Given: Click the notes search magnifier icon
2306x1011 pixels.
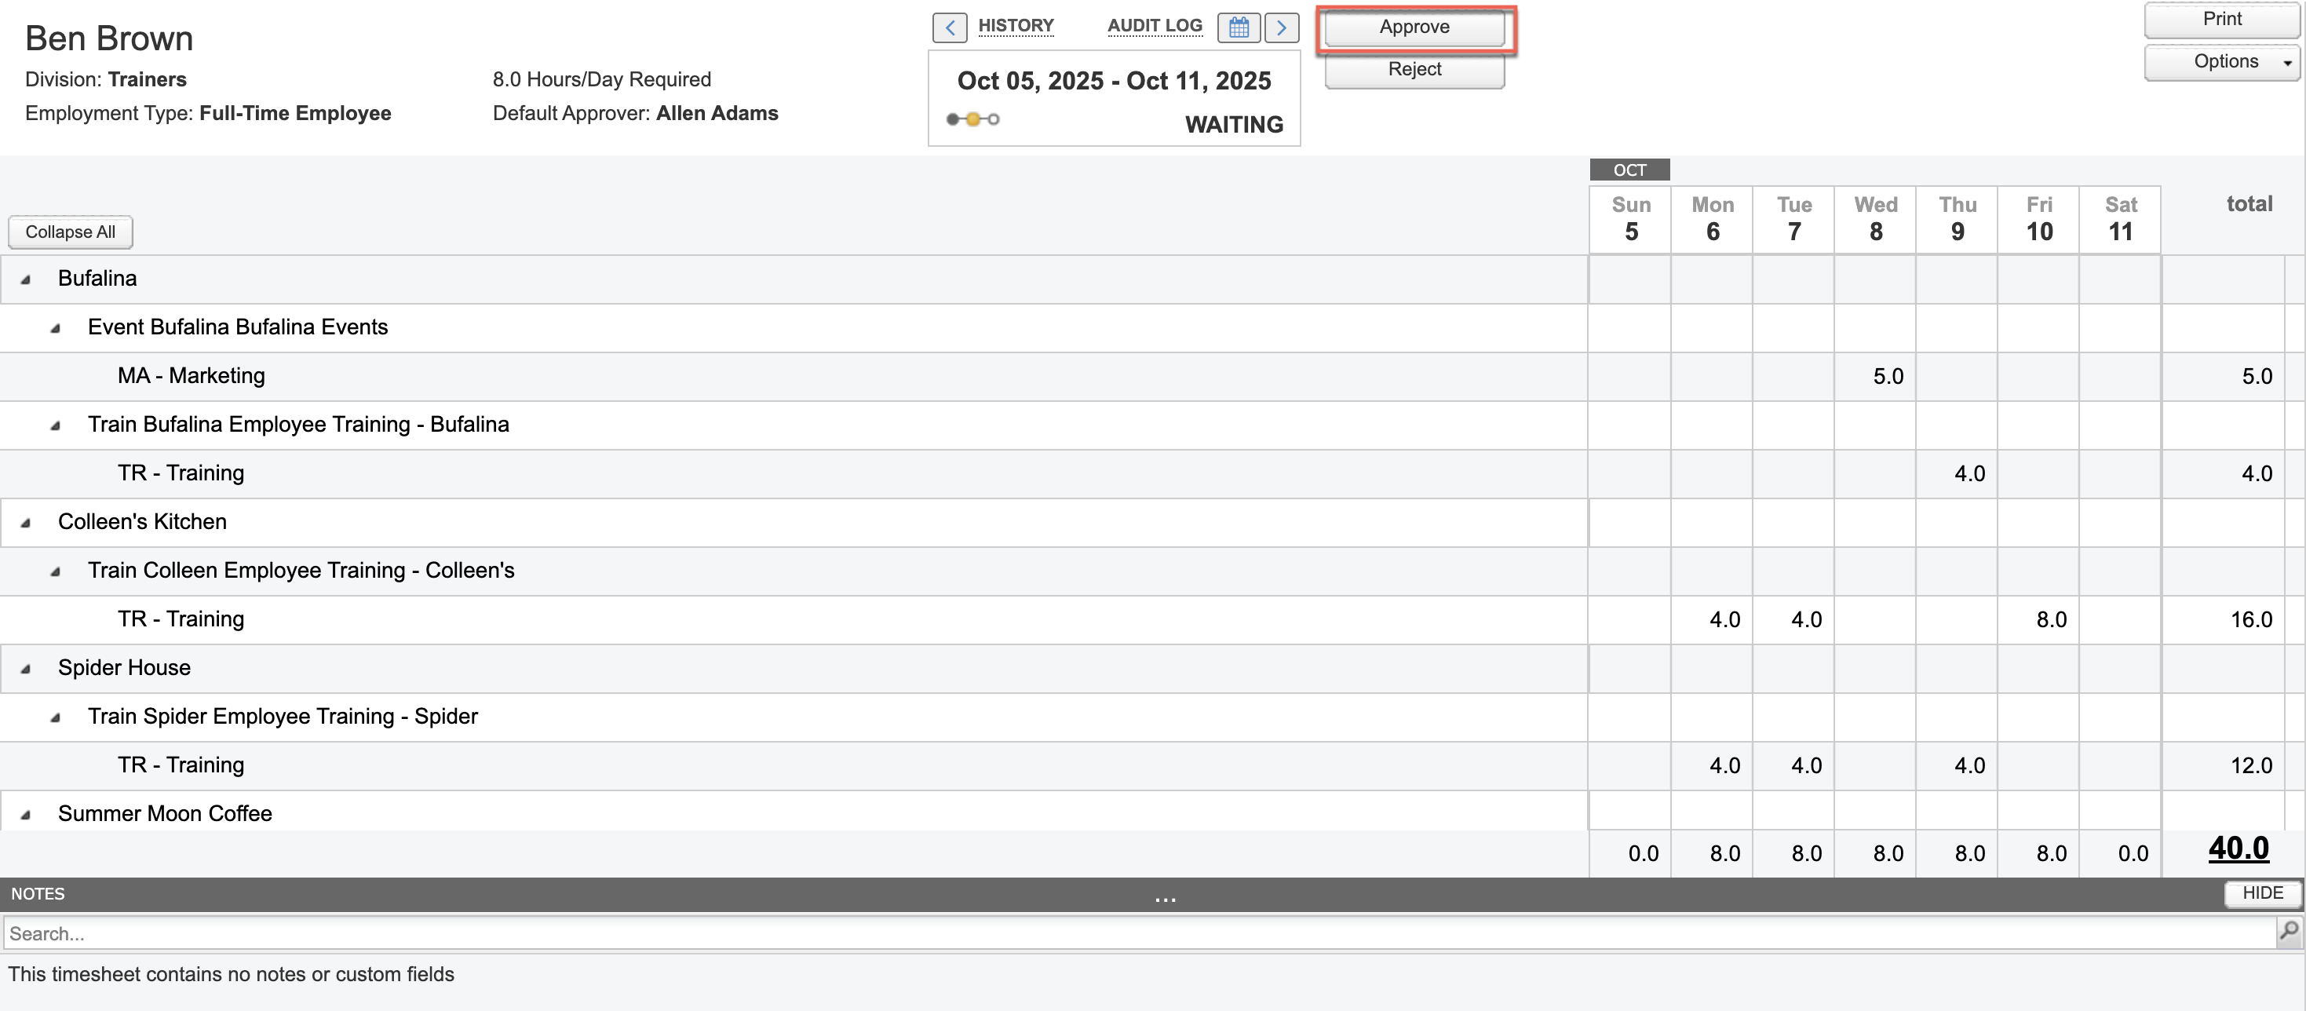Looking at the screenshot, I should point(2289,933).
